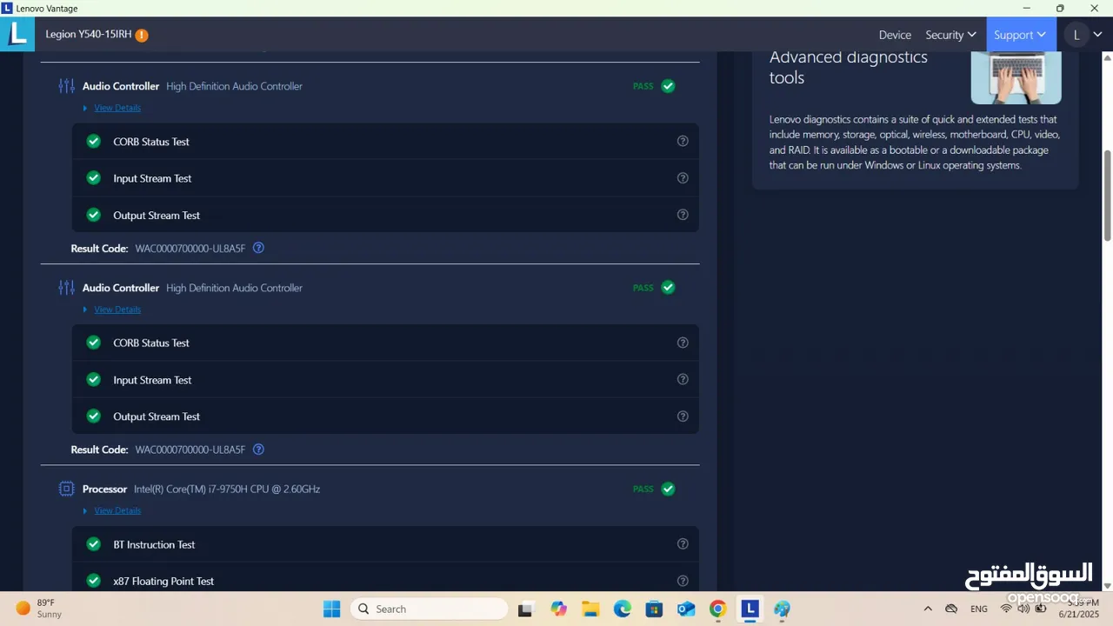This screenshot has width=1113, height=626.
Task: Click the Legion Y540-15IRH device name
Action: pyautogui.click(x=89, y=35)
